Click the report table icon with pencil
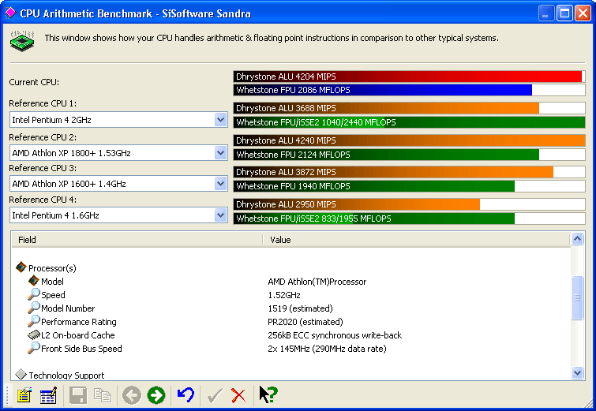 coord(48,395)
